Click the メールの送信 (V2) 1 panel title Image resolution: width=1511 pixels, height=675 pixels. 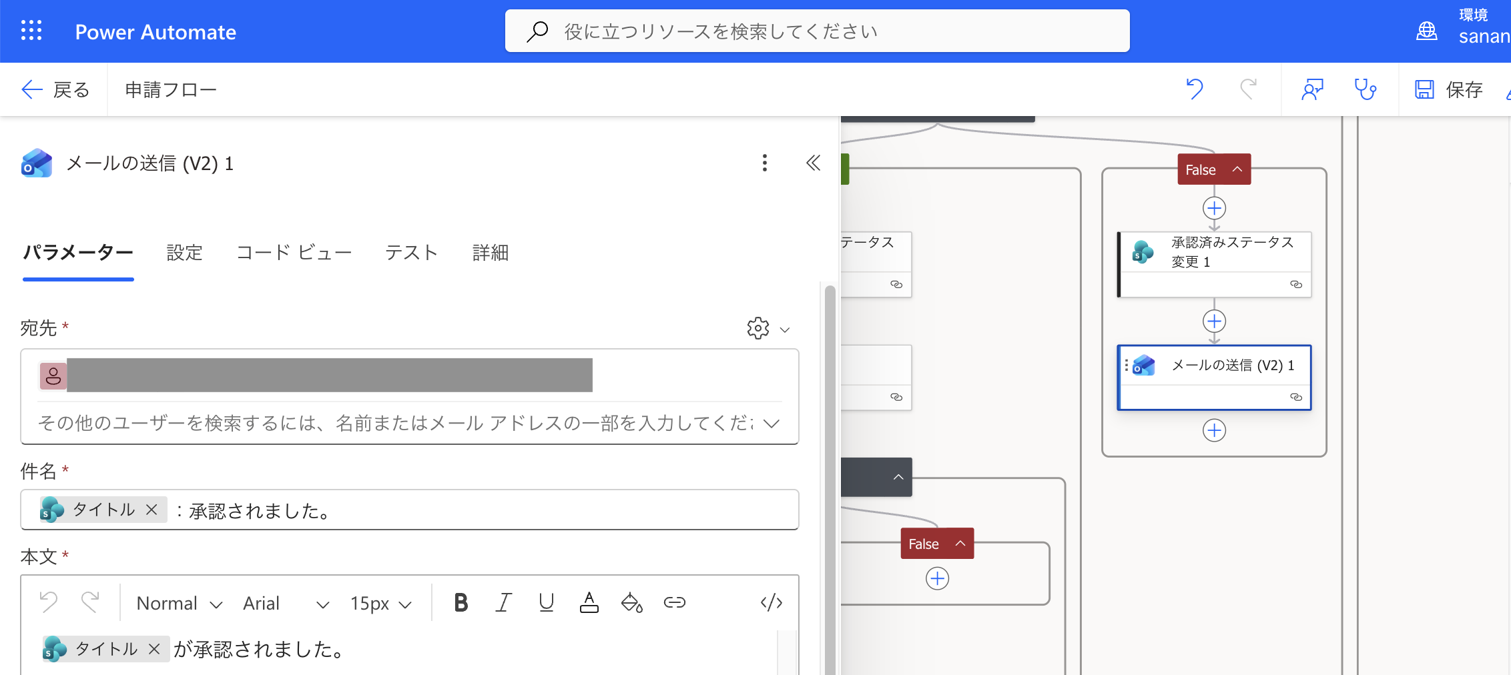pyautogui.click(x=150, y=163)
